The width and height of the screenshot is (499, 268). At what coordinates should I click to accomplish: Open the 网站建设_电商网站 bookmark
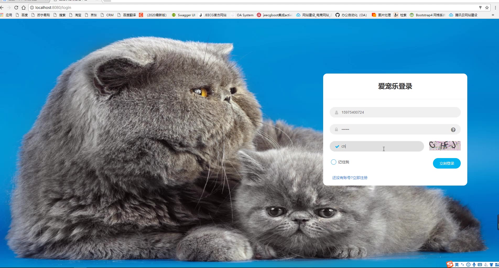314,15
